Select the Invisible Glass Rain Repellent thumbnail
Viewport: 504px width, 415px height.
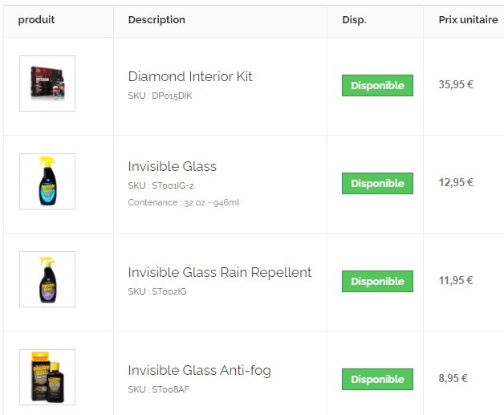[x=47, y=279]
